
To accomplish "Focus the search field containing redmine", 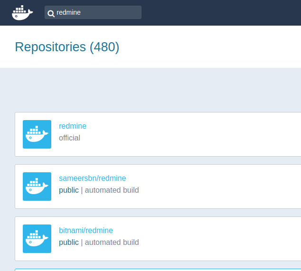I will pyautogui.click(x=93, y=12).
